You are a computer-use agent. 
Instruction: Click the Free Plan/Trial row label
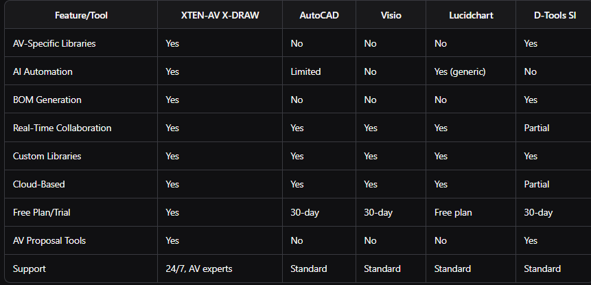(44, 212)
